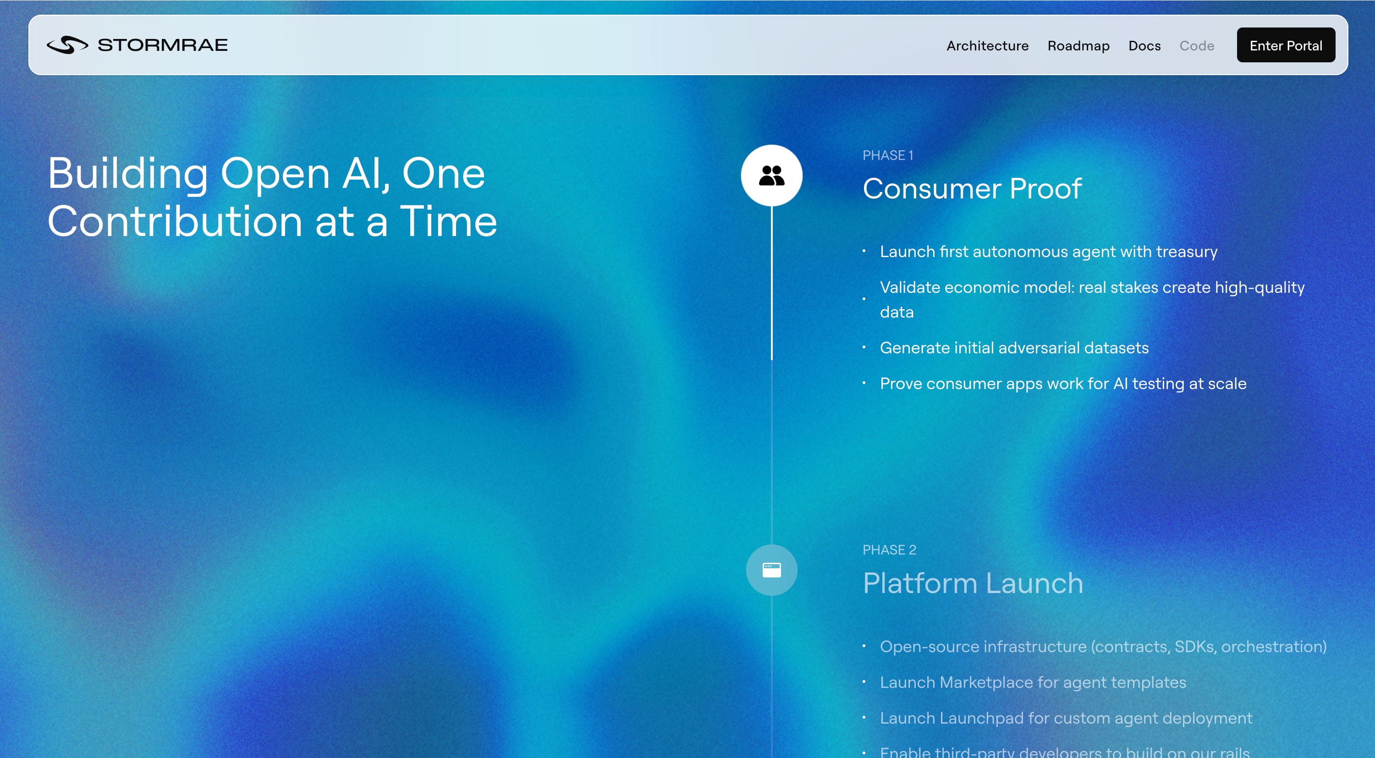
Task: Go to the Roadmap nav item
Action: point(1078,46)
